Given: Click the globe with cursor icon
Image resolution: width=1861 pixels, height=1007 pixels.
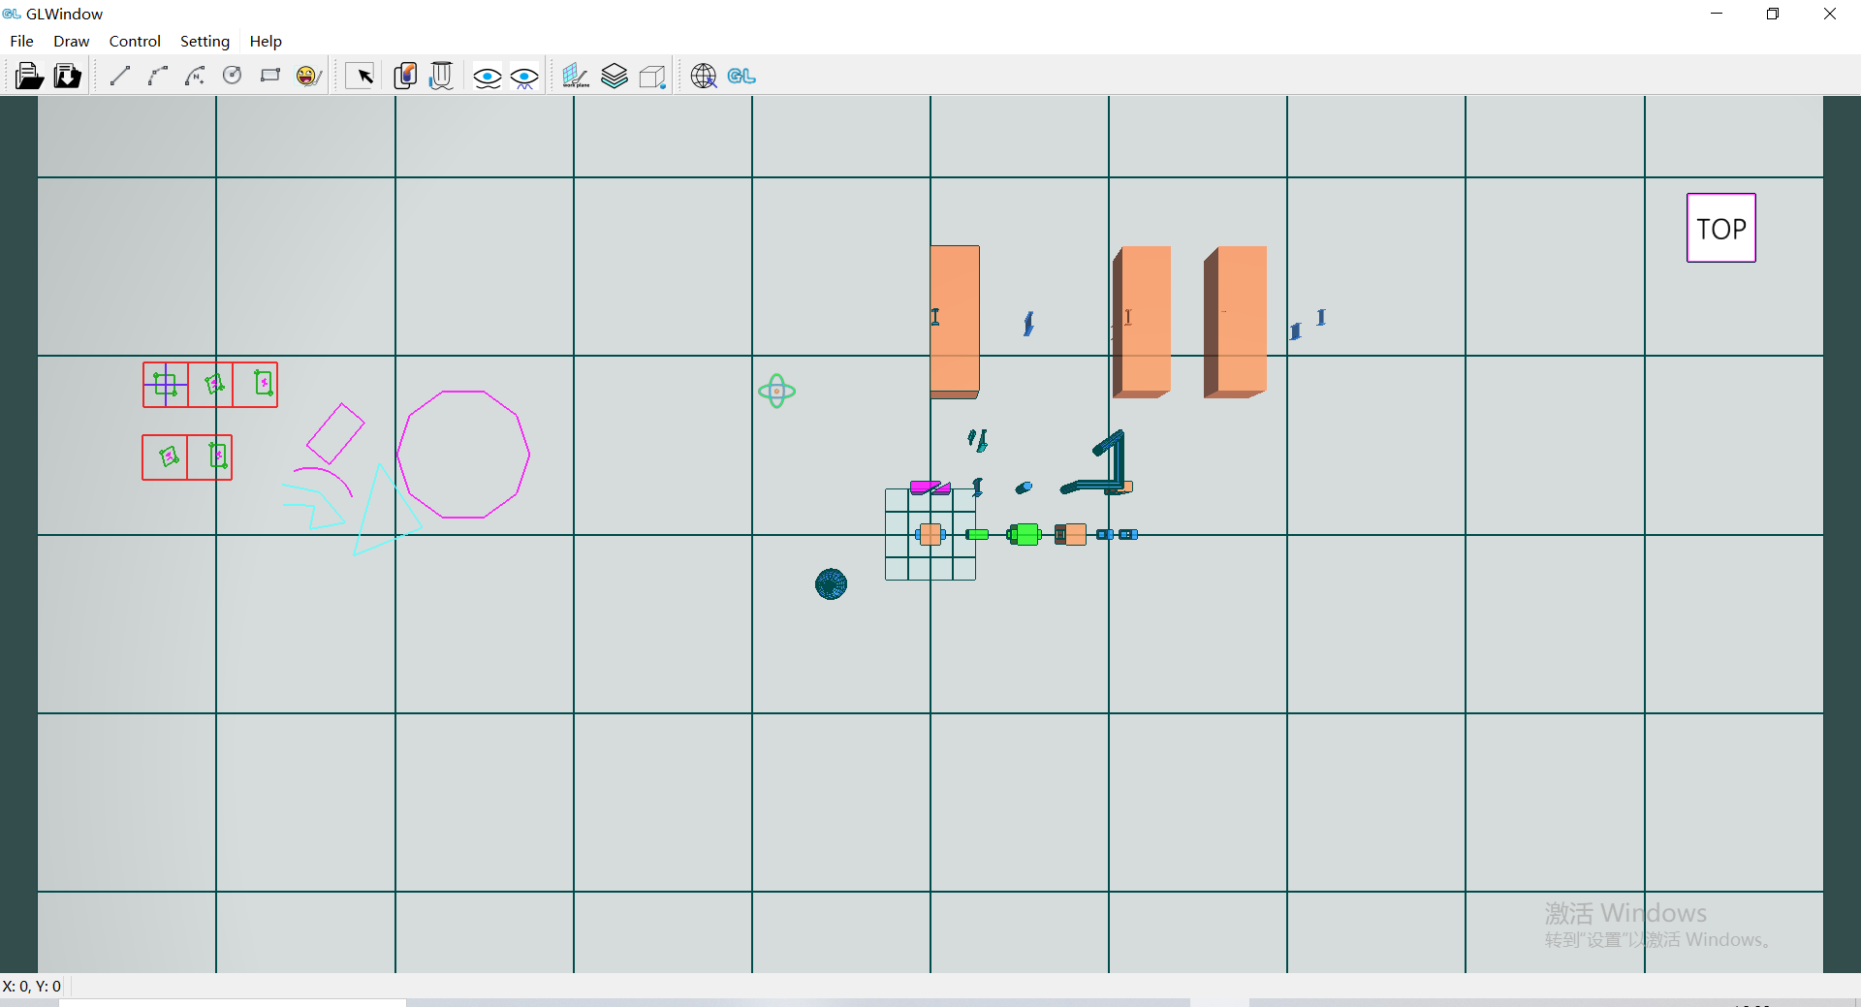Looking at the screenshot, I should (x=704, y=76).
